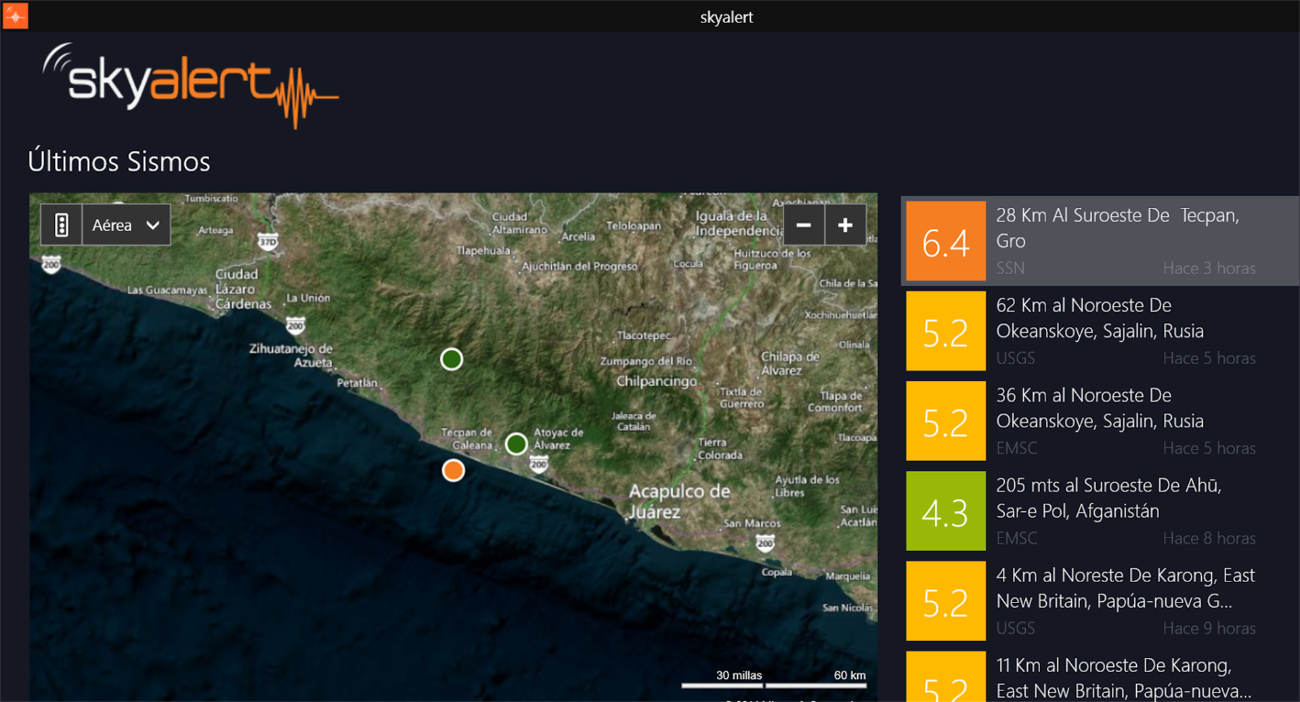Open the Aérea map style dropdown
The width and height of the screenshot is (1300, 702).
126,225
